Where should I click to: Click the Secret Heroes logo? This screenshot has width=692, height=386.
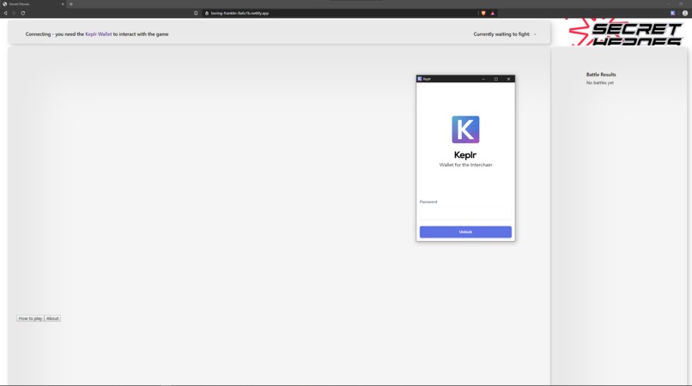pyautogui.click(x=626, y=33)
